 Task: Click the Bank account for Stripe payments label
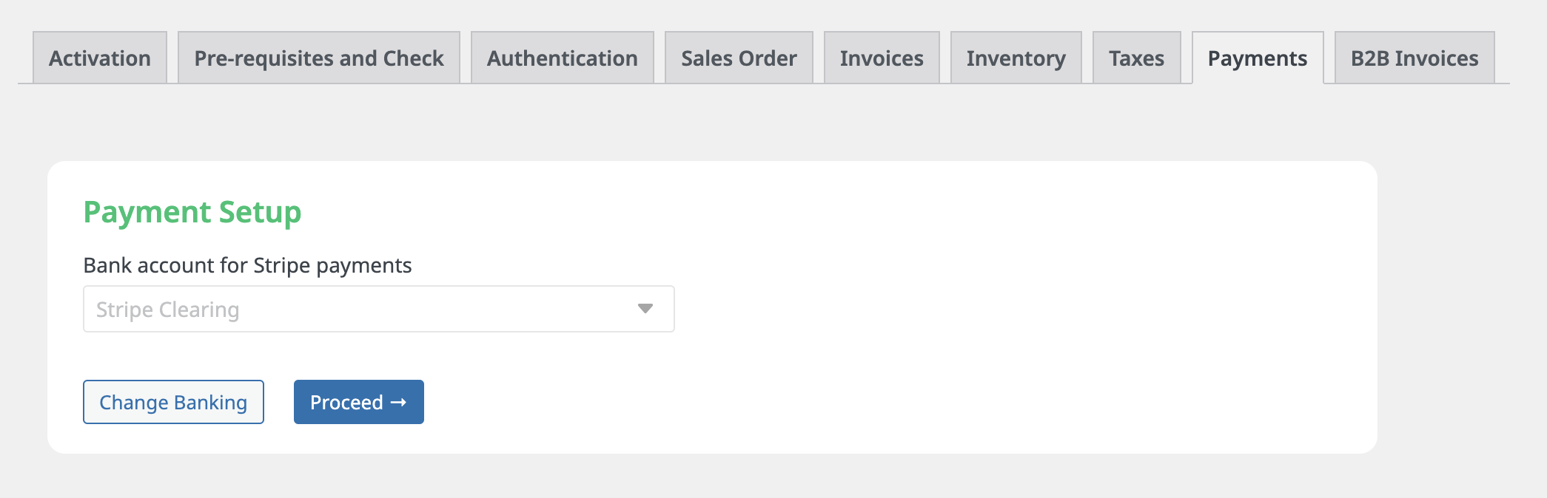[247, 265]
